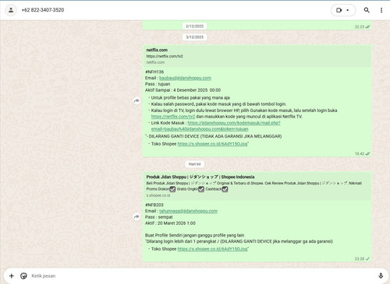Select 'Aktif Sampai : 4 Desember 2025' line
The height and width of the screenshot is (284, 390).
(183, 90)
